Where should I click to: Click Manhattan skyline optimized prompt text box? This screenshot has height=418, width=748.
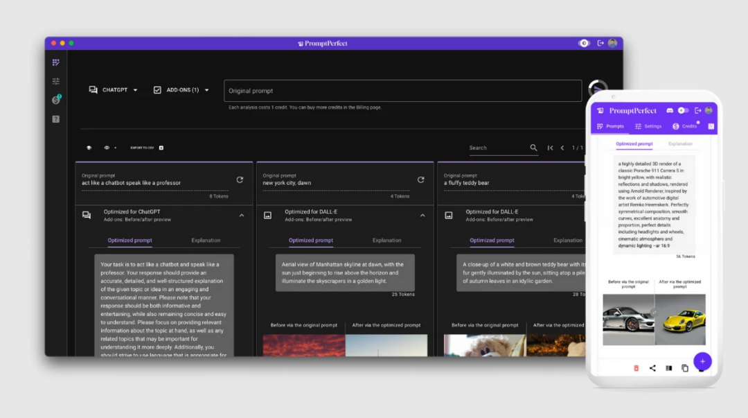pos(345,273)
